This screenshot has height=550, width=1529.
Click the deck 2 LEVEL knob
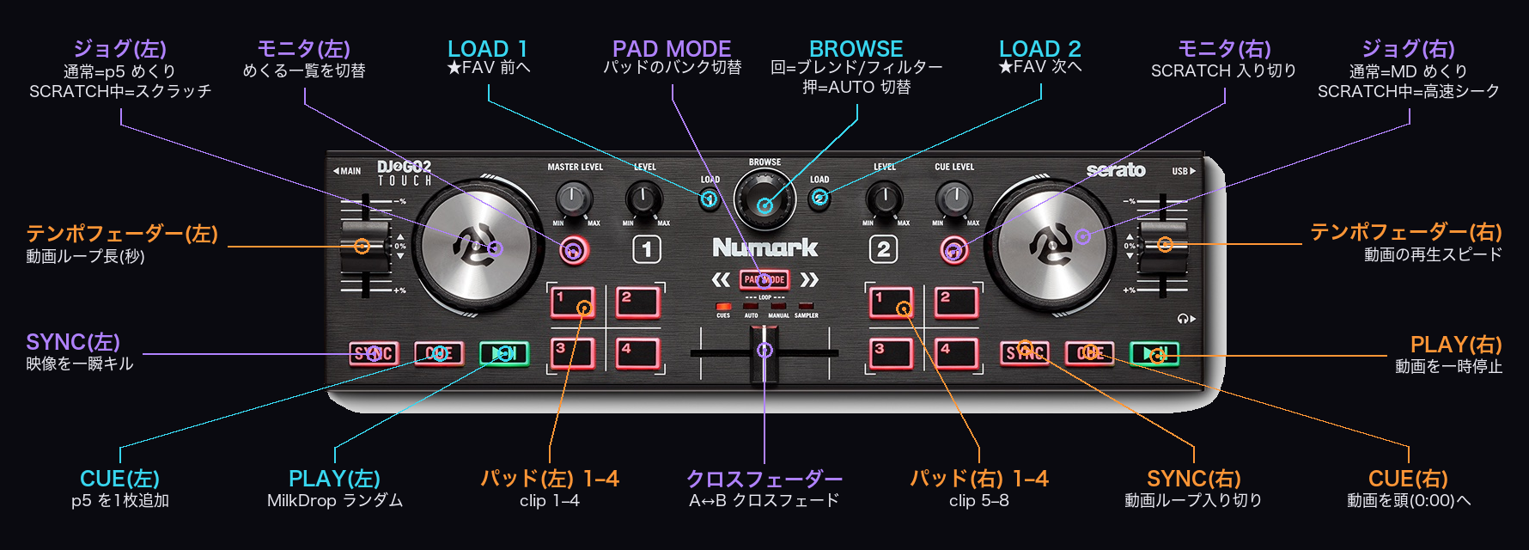(885, 199)
